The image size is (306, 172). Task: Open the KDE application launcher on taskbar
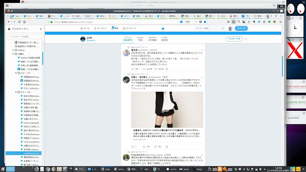click(x=3, y=169)
